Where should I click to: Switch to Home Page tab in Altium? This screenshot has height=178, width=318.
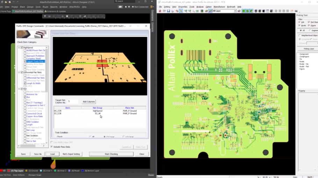coord(6,11)
